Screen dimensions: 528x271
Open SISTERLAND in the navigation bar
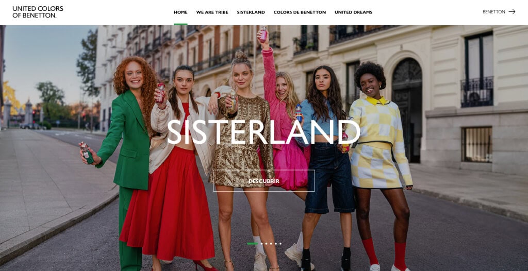(x=251, y=12)
